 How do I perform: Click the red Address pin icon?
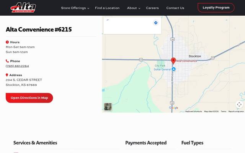click(x=7, y=75)
